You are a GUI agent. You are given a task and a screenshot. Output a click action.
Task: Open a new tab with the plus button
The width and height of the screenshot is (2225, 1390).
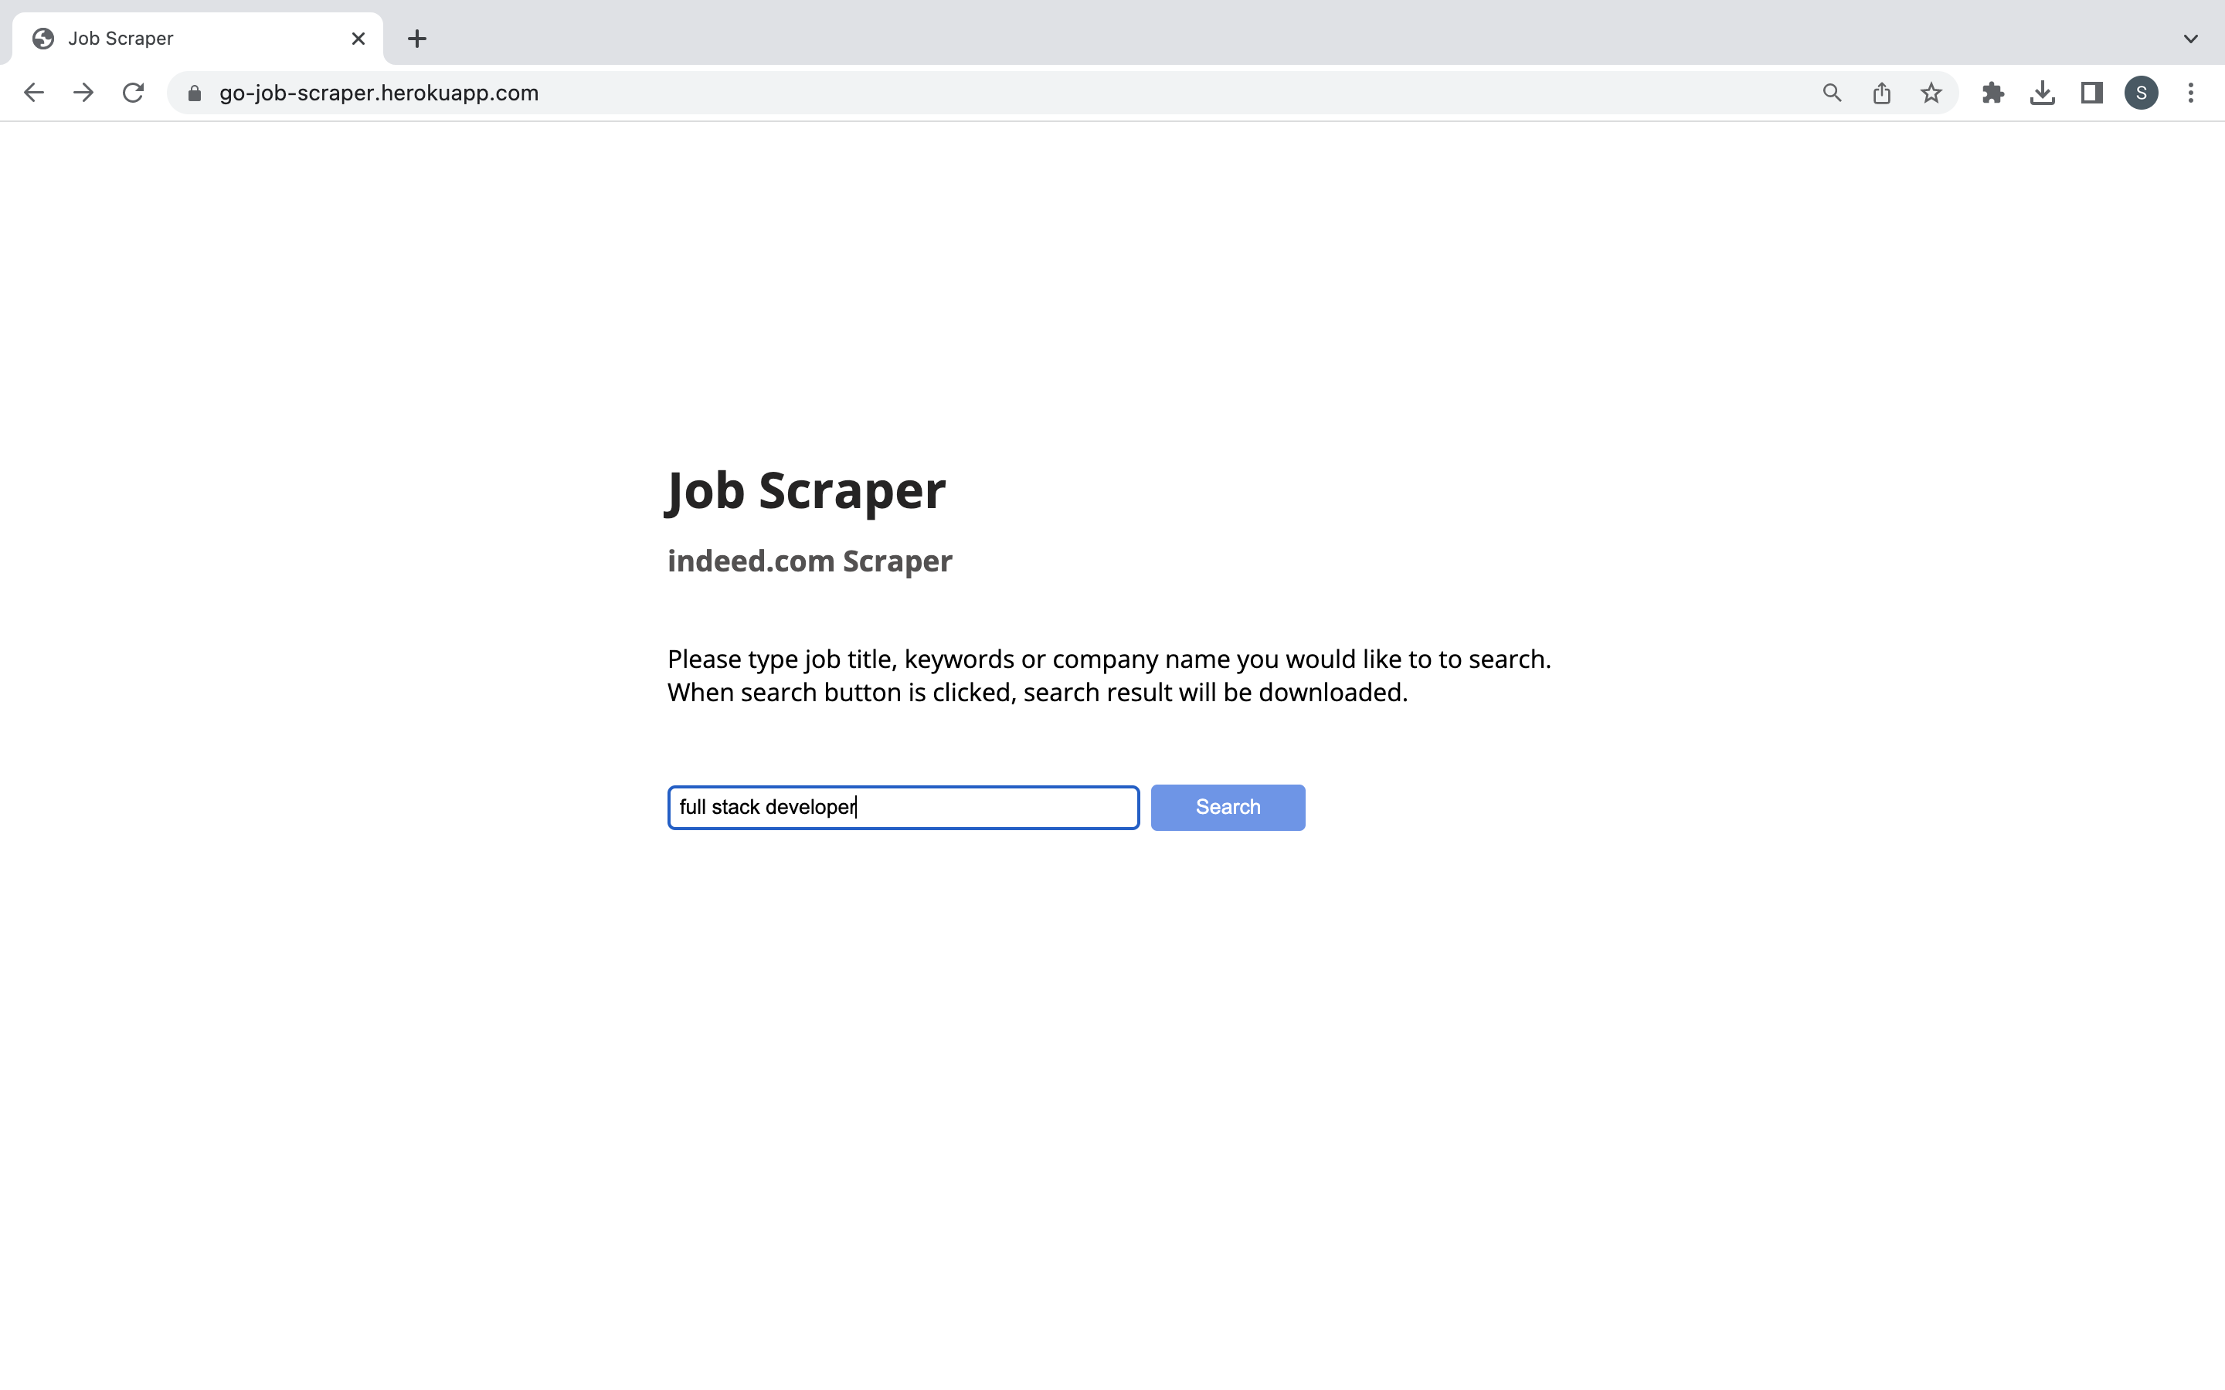417,38
